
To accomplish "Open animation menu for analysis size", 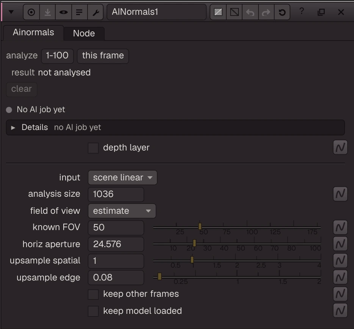I will tap(340, 194).
